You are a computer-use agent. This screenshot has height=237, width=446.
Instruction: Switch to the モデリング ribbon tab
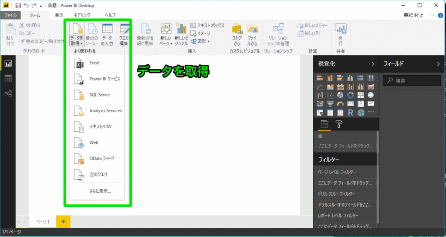82,15
